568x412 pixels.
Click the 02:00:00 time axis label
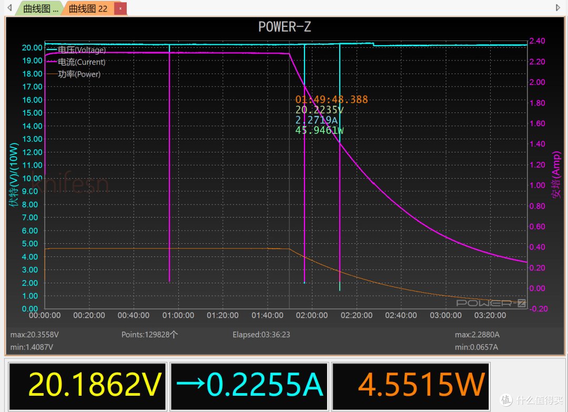312,315
